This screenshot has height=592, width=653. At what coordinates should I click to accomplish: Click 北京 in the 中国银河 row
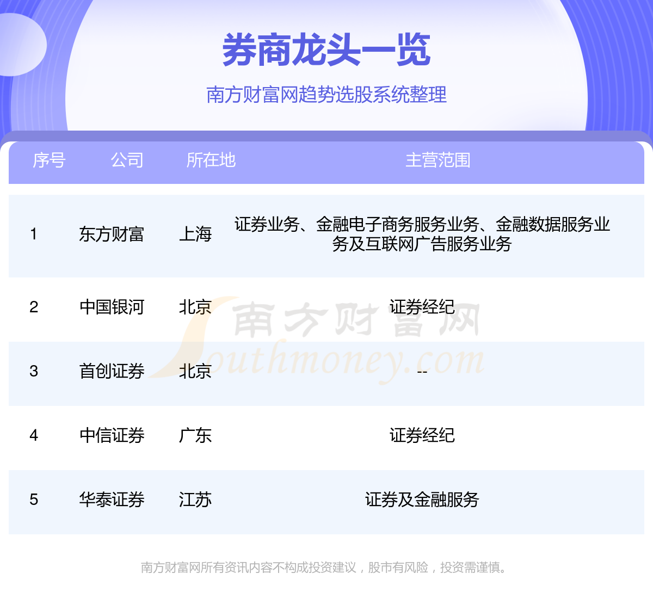tap(195, 307)
